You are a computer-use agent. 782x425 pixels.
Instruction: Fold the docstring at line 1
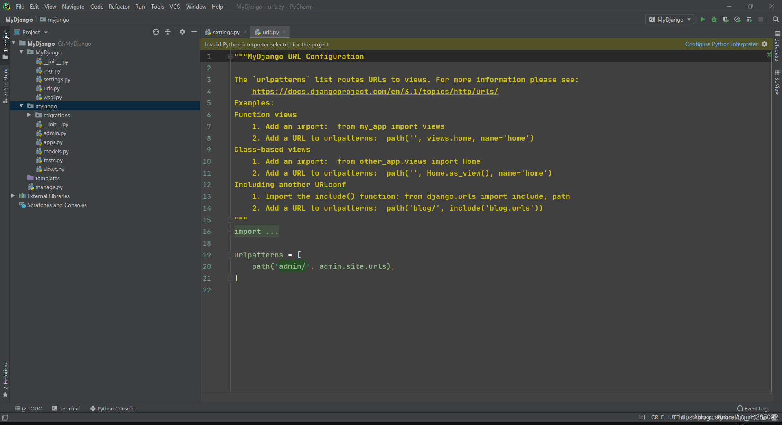pyautogui.click(x=230, y=57)
